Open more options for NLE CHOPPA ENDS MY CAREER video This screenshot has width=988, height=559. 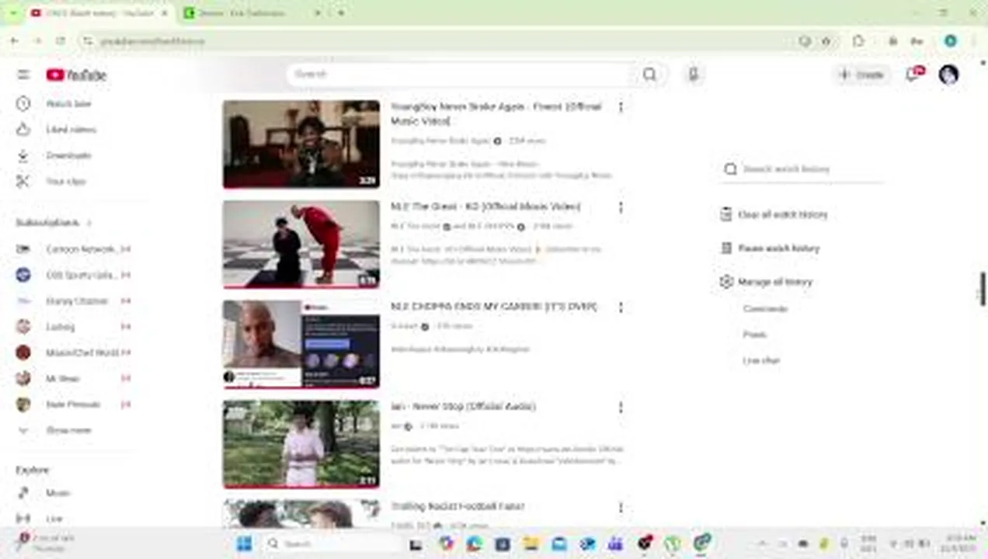[620, 307]
